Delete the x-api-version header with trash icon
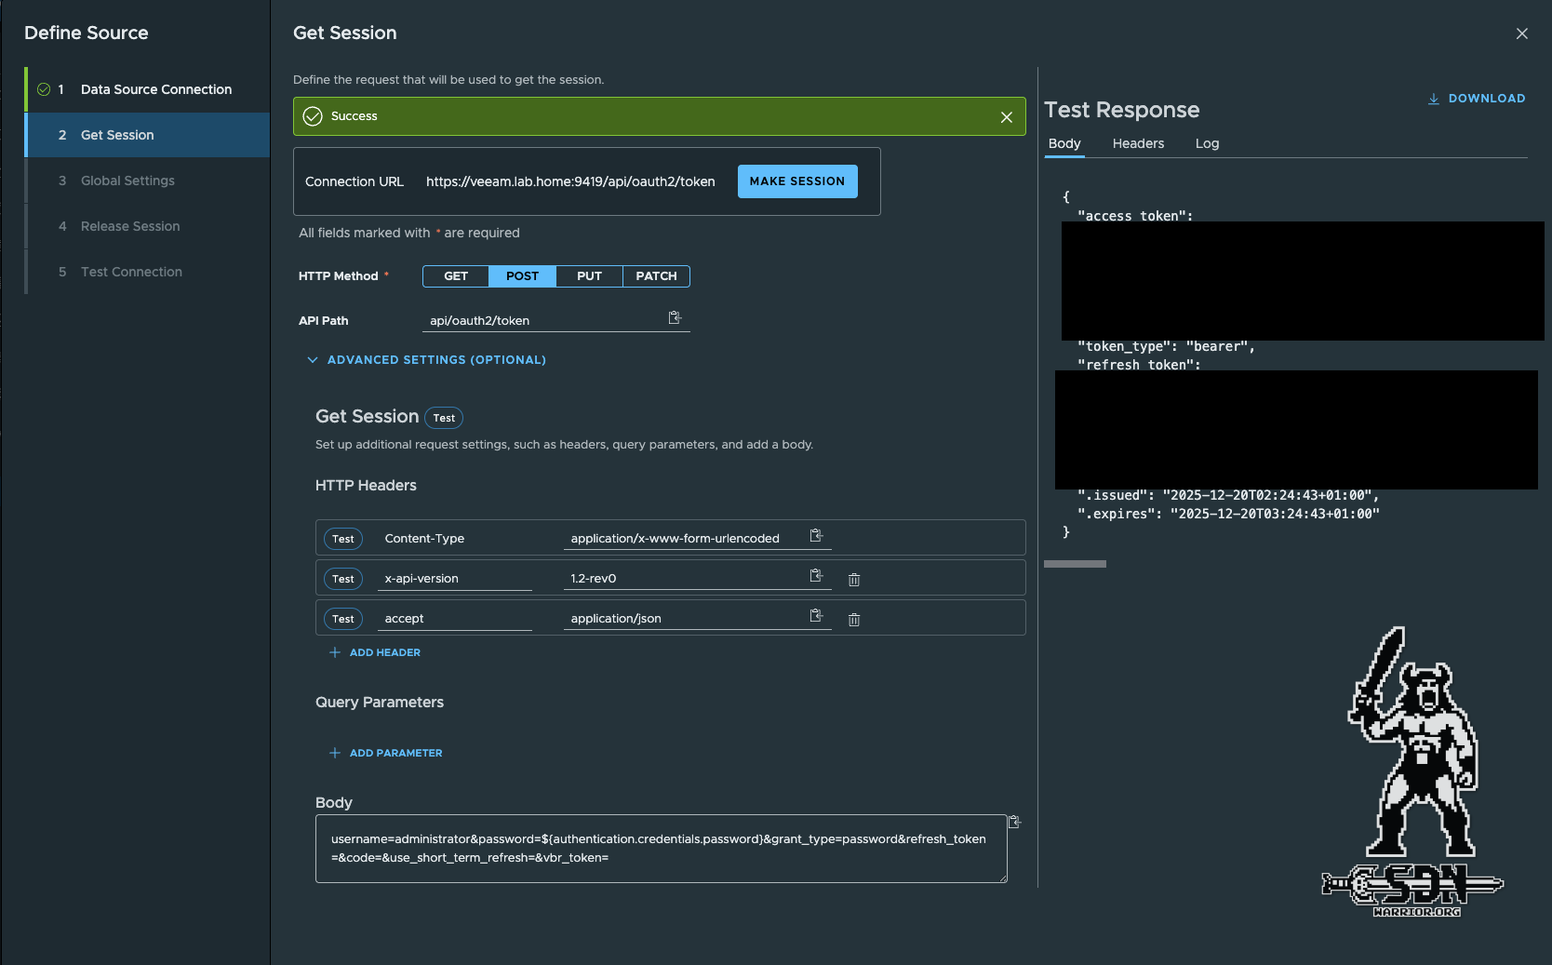The image size is (1552, 965). pos(854,580)
